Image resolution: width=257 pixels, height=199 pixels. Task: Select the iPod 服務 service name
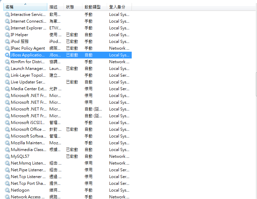click(x=20, y=42)
